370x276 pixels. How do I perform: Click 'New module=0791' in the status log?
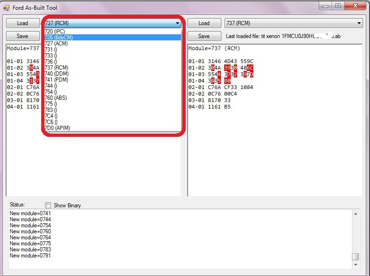coord(30,256)
